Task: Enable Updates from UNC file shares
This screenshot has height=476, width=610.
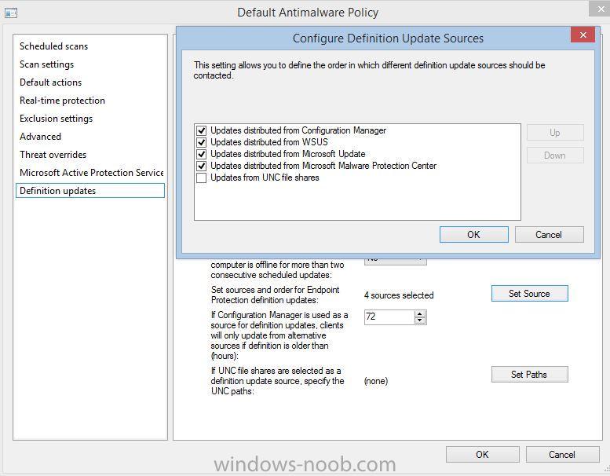Action: 201,178
